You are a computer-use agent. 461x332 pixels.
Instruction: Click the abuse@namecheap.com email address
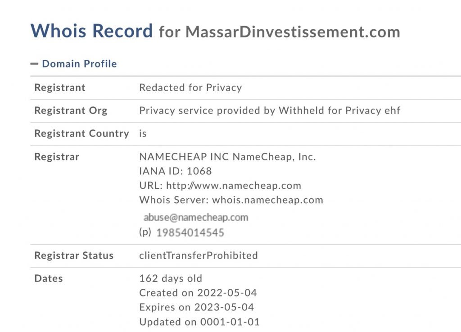(x=196, y=217)
